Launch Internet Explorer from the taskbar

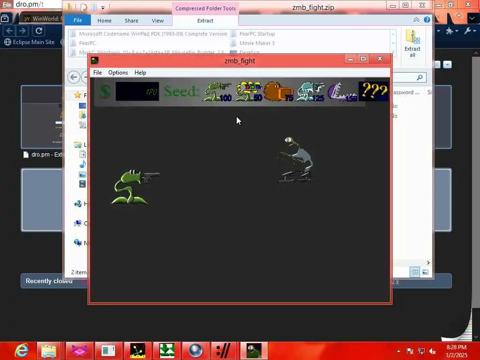pyautogui.click(x=22, y=351)
